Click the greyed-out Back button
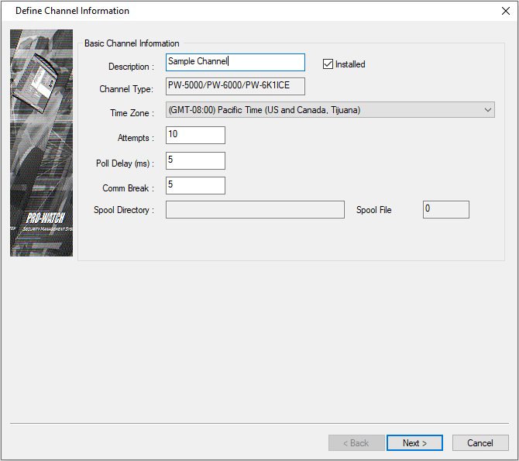 pos(355,443)
